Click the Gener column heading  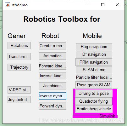pos(17,36)
